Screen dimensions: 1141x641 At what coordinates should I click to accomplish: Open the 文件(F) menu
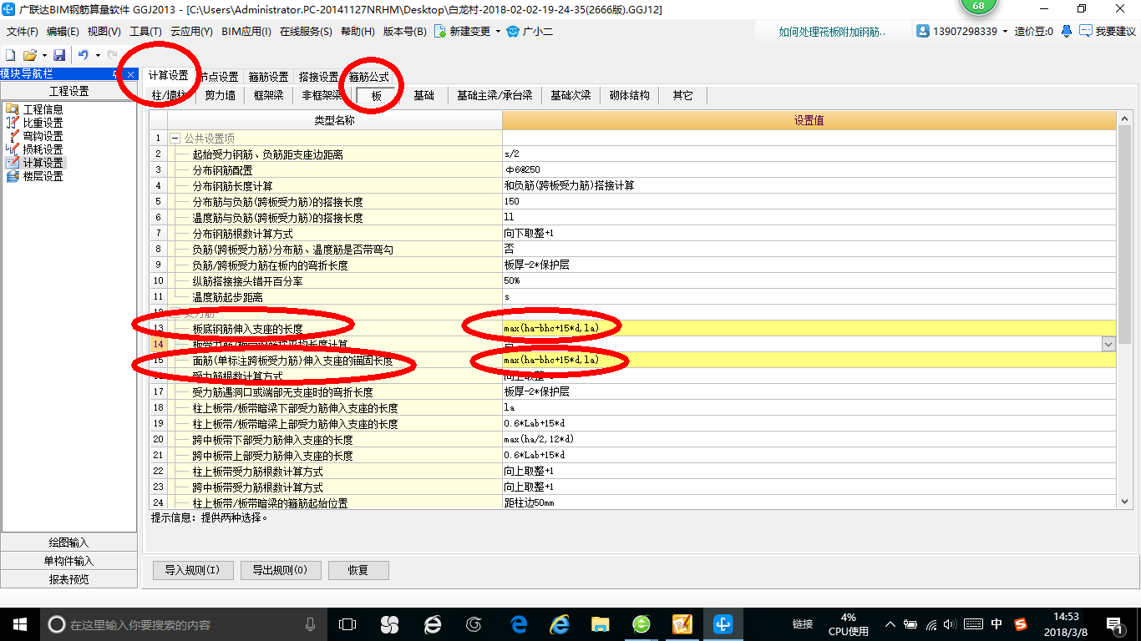23,32
